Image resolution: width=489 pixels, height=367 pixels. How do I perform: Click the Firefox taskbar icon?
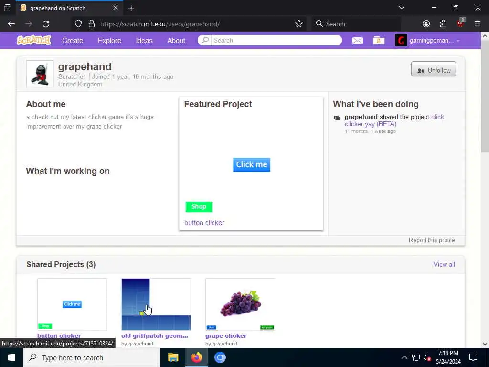(x=196, y=357)
